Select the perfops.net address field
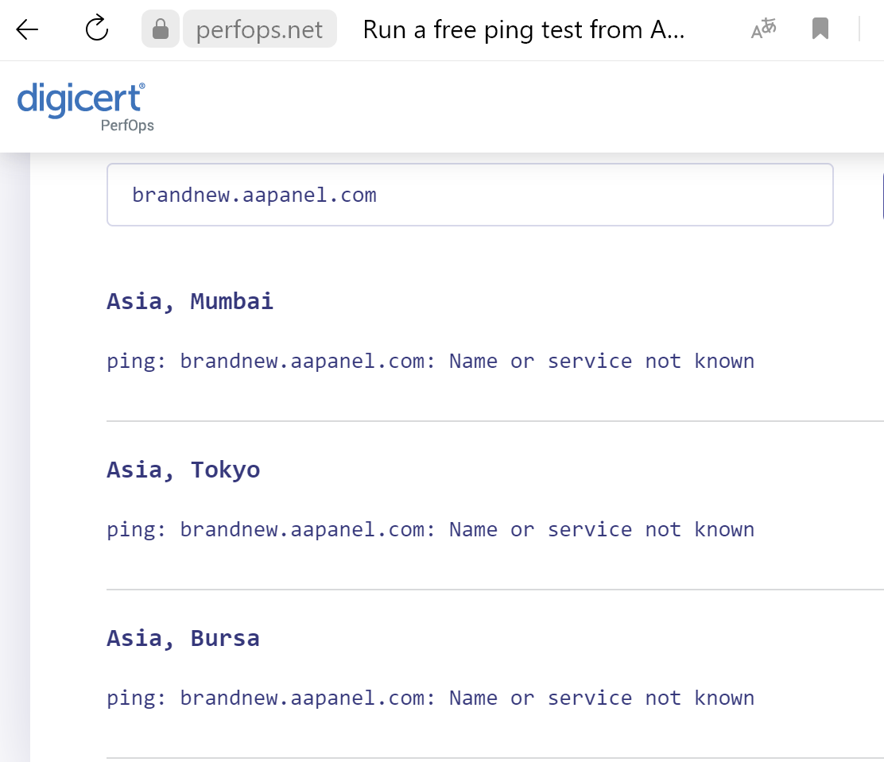The height and width of the screenshot is (762, 884). (x=259, y=30)
